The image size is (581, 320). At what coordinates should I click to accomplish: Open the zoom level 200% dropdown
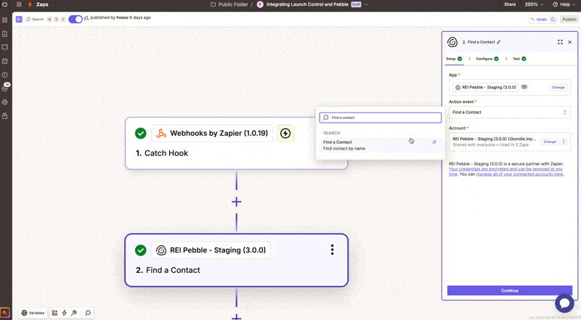(x=534, y=4)
